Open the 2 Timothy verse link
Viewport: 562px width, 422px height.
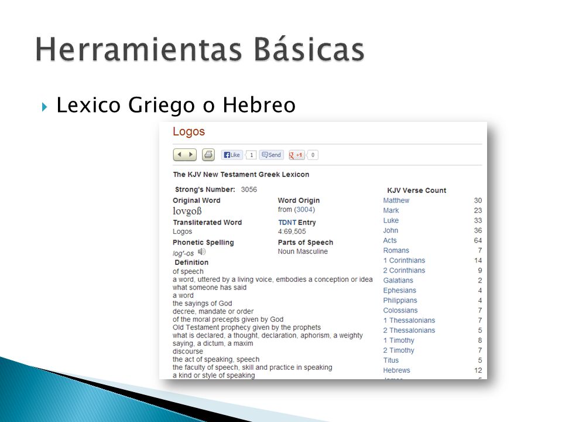399,350
